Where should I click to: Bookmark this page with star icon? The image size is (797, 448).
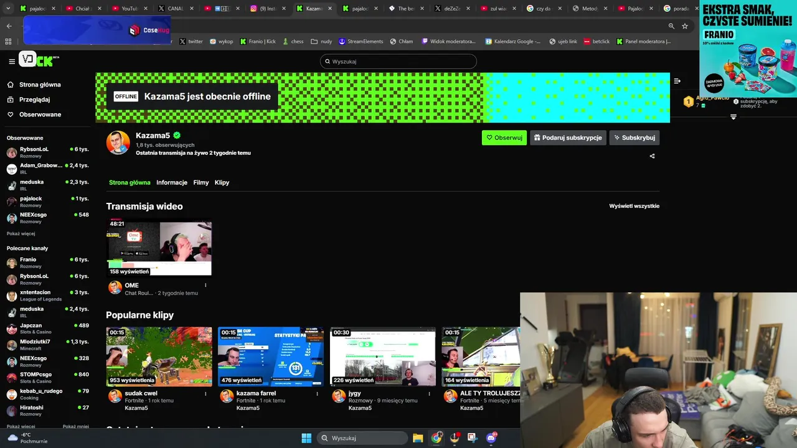coord(685,26)
